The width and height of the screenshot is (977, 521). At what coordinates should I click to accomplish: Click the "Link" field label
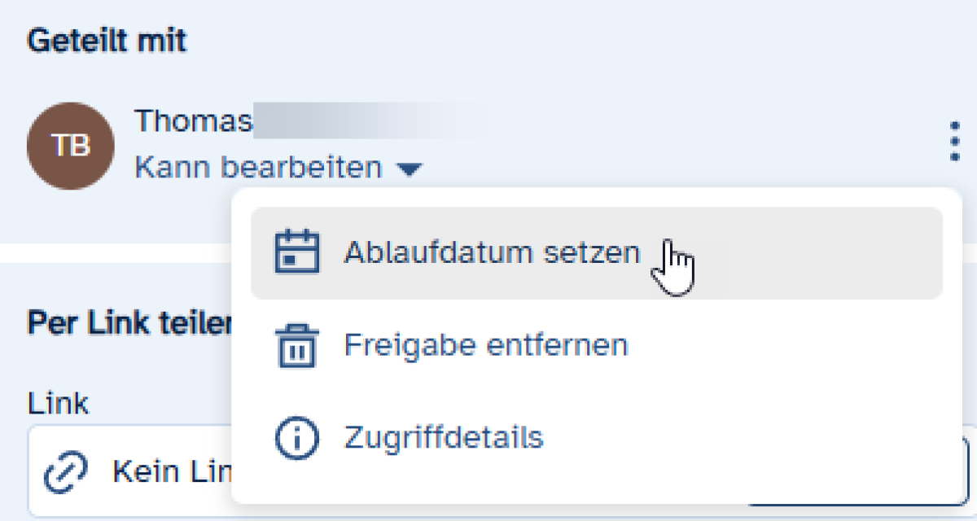click(x=58, y=404)
